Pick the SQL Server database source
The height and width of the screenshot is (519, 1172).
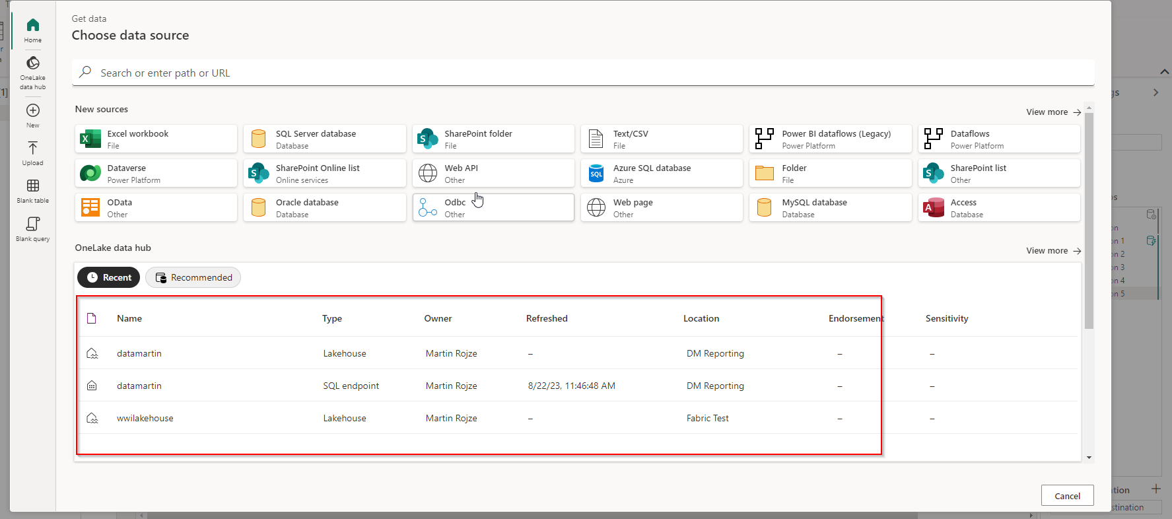point(325,139)
